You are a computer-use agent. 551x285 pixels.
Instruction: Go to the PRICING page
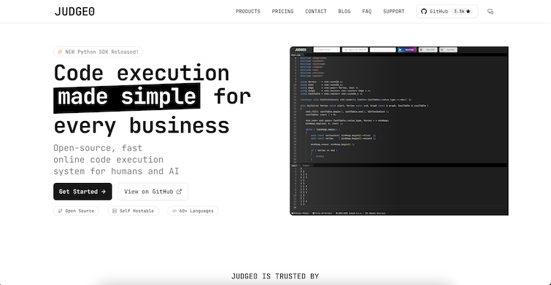(282, 12)
